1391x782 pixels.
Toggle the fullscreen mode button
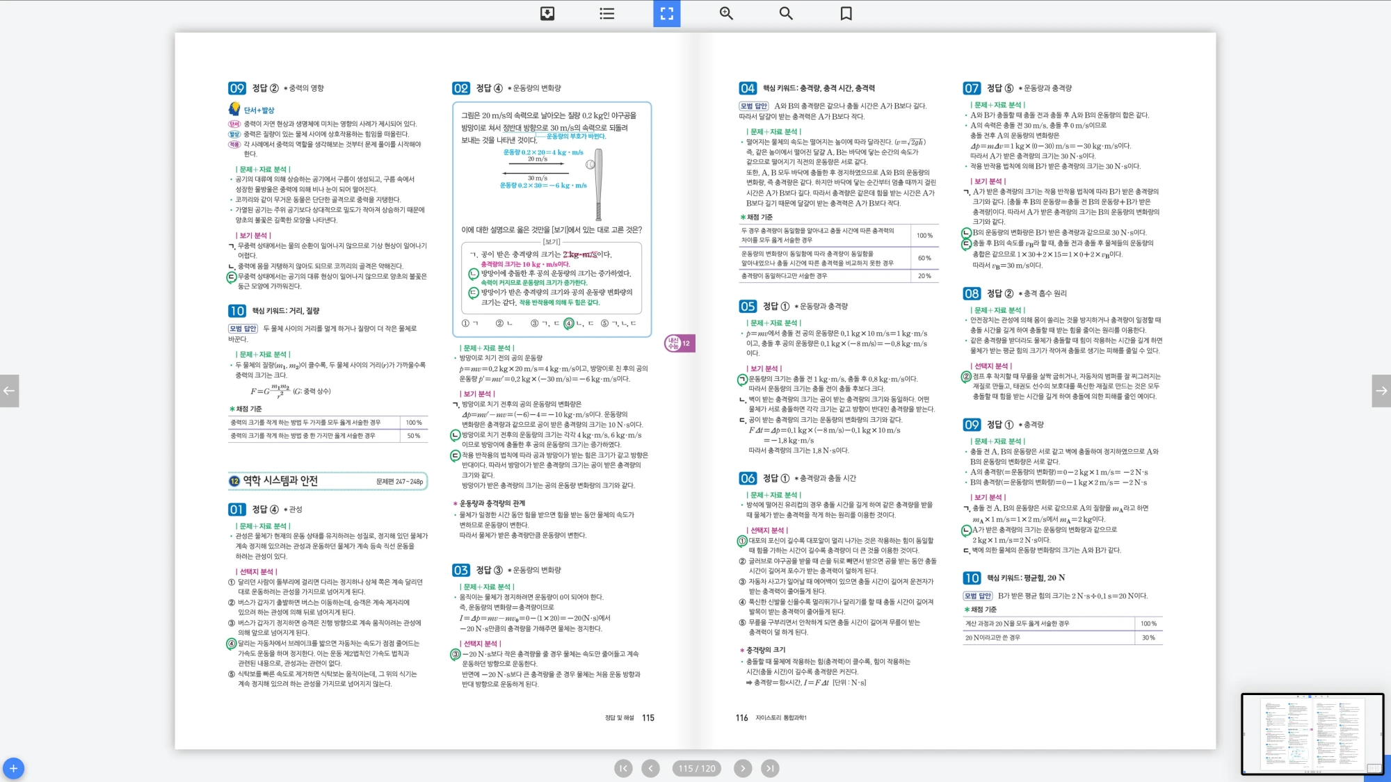(x=666, y=13)
